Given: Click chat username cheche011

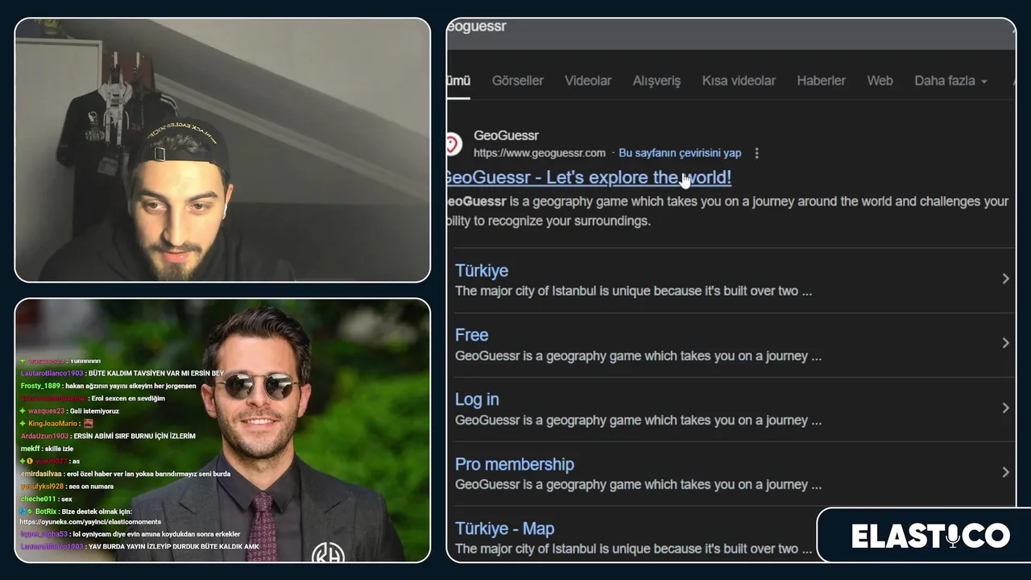Looking at the screenshot, I should pyautogui.click(x=39, y=499).
